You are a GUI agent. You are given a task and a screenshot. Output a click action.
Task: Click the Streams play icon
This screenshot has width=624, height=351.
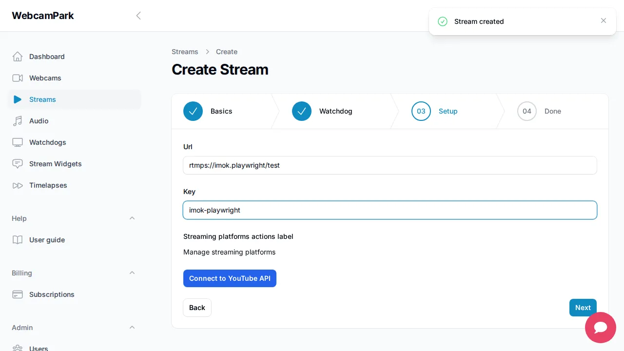pos(18,99)
